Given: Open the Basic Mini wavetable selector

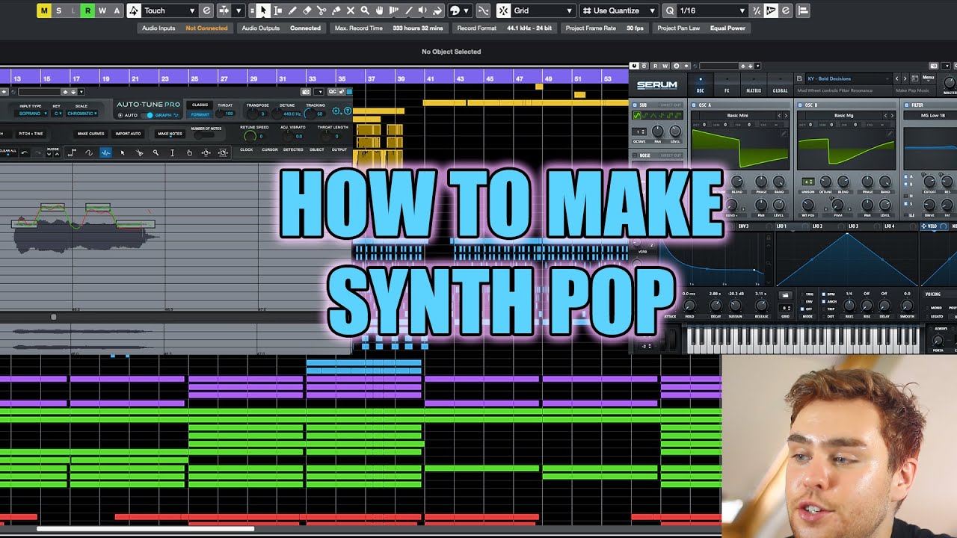Looking at the screenshot, I should tap(738, 116).
